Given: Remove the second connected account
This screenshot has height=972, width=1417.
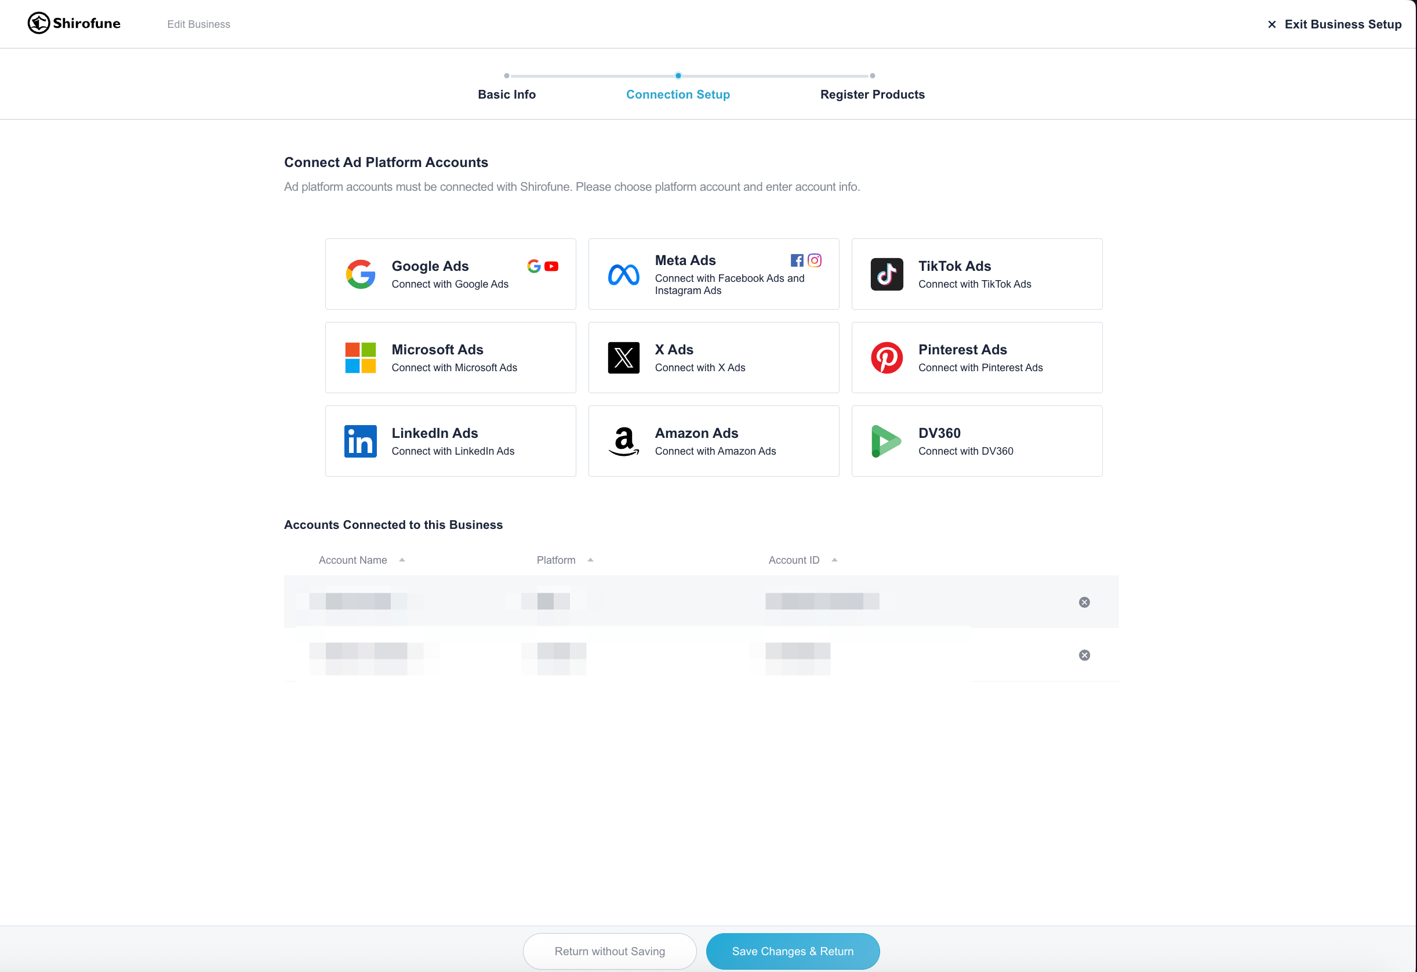Looking at the screenshot, I should [1084, 655].
